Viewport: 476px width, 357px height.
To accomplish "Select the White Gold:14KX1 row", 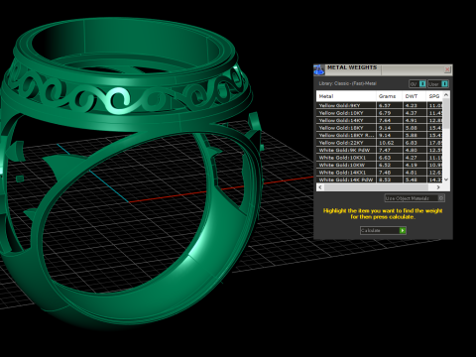I will click(380, 173).
